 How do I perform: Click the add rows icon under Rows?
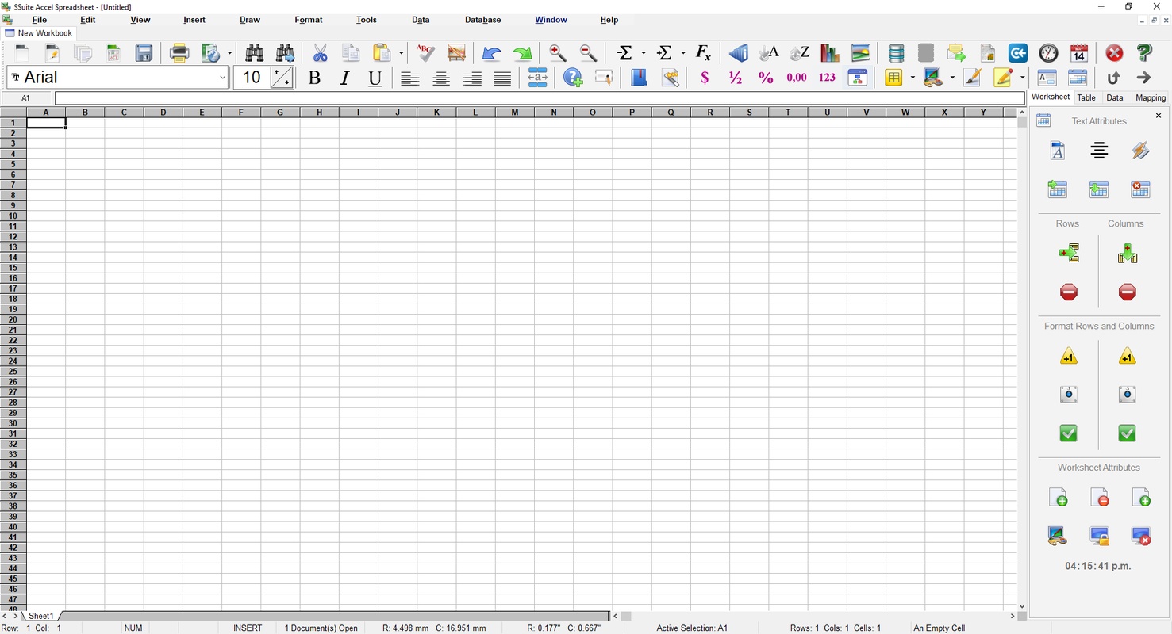pos(1069,254)
